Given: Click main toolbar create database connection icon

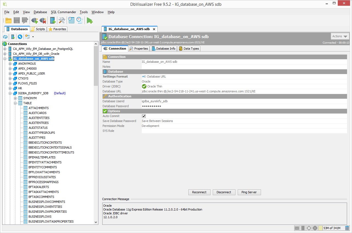Looking at the screenshot, I should (x=53, y=20).
